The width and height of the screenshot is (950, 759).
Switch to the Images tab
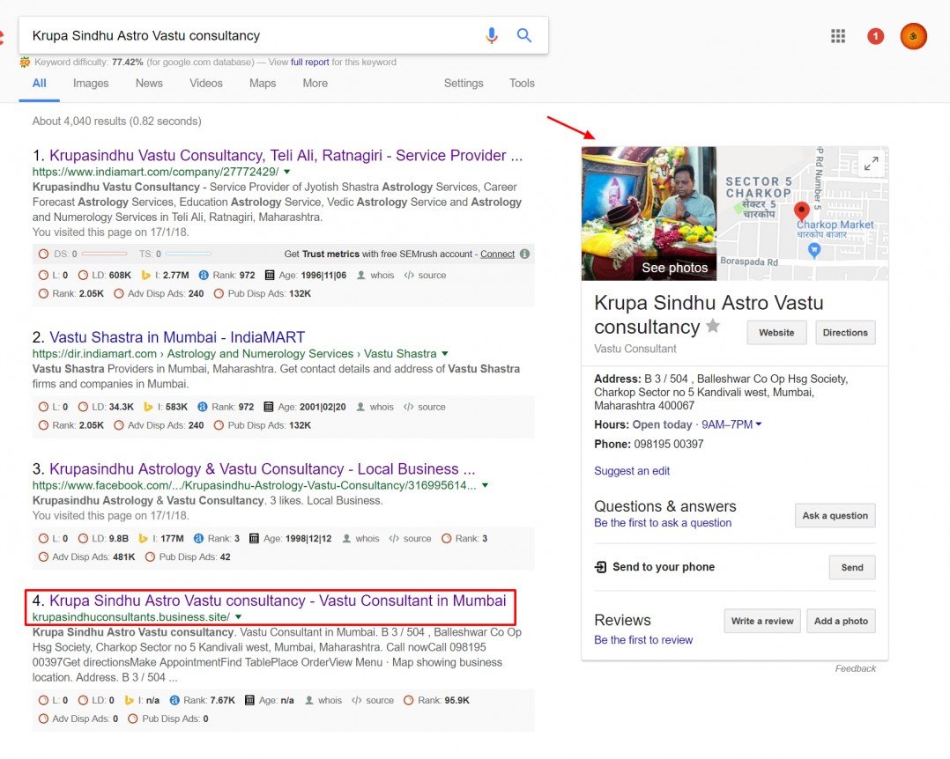click(91, 83)
